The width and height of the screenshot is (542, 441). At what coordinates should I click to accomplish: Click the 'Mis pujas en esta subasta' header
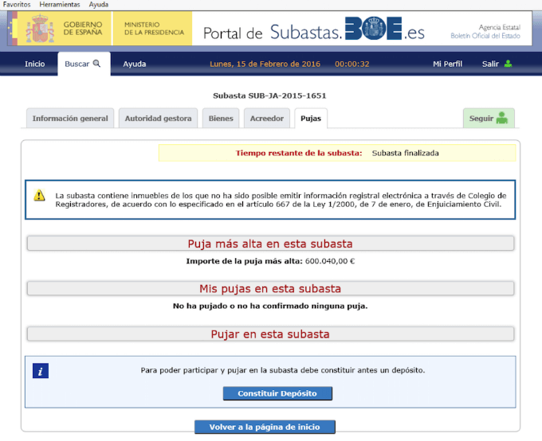270,288
